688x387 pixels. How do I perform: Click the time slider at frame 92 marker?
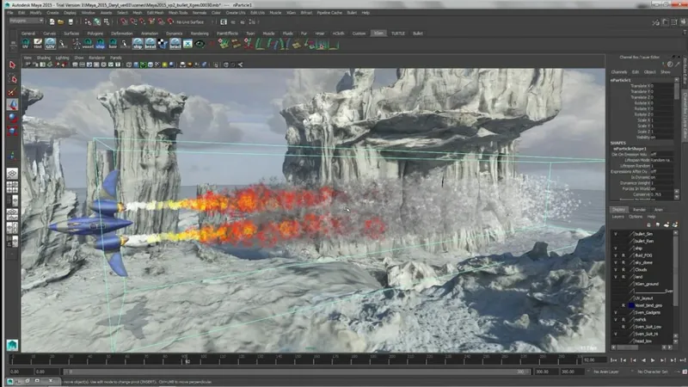coord(187,360)
